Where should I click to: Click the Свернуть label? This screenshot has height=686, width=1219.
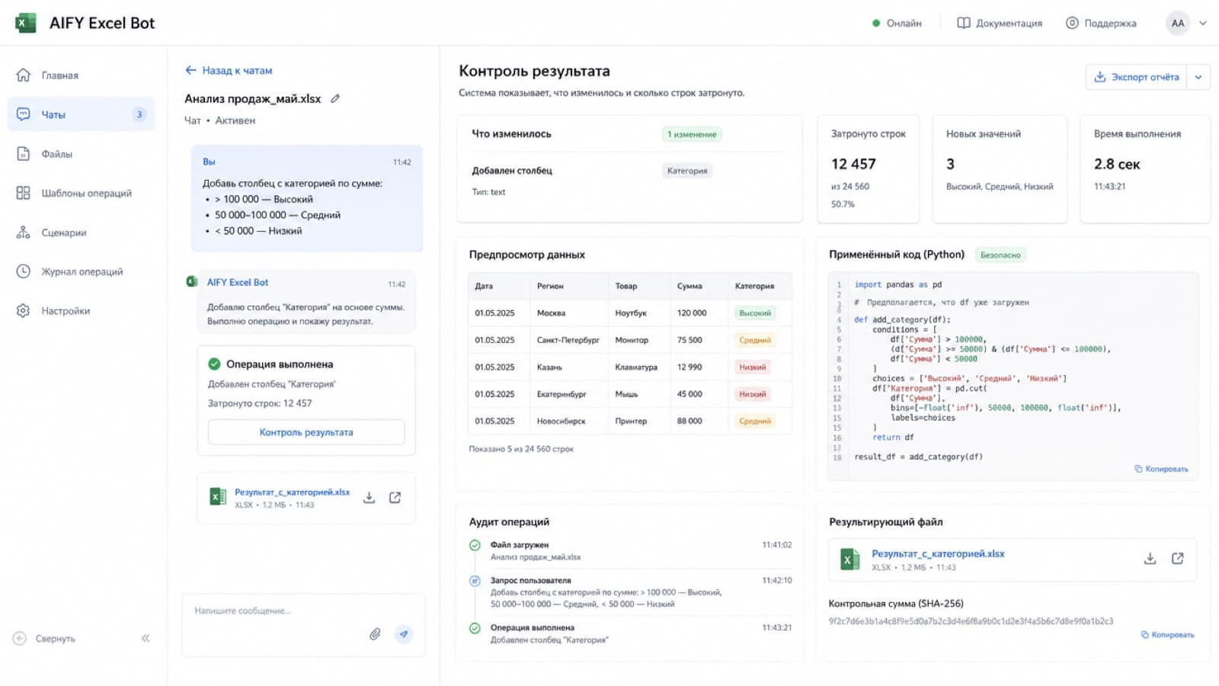(56, 639)
